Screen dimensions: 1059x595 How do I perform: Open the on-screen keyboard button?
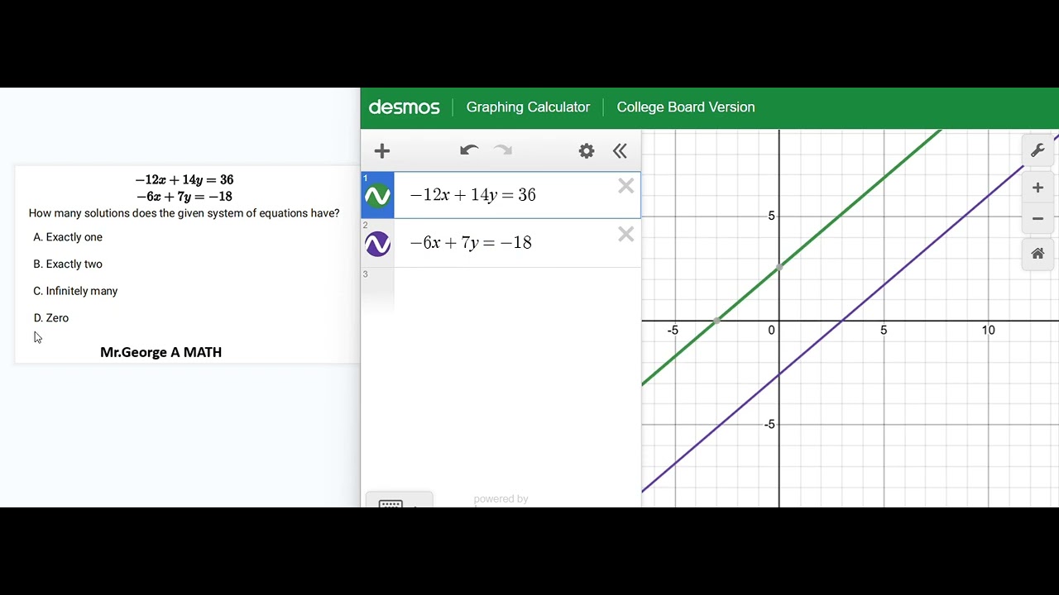(x=399, y=501)
